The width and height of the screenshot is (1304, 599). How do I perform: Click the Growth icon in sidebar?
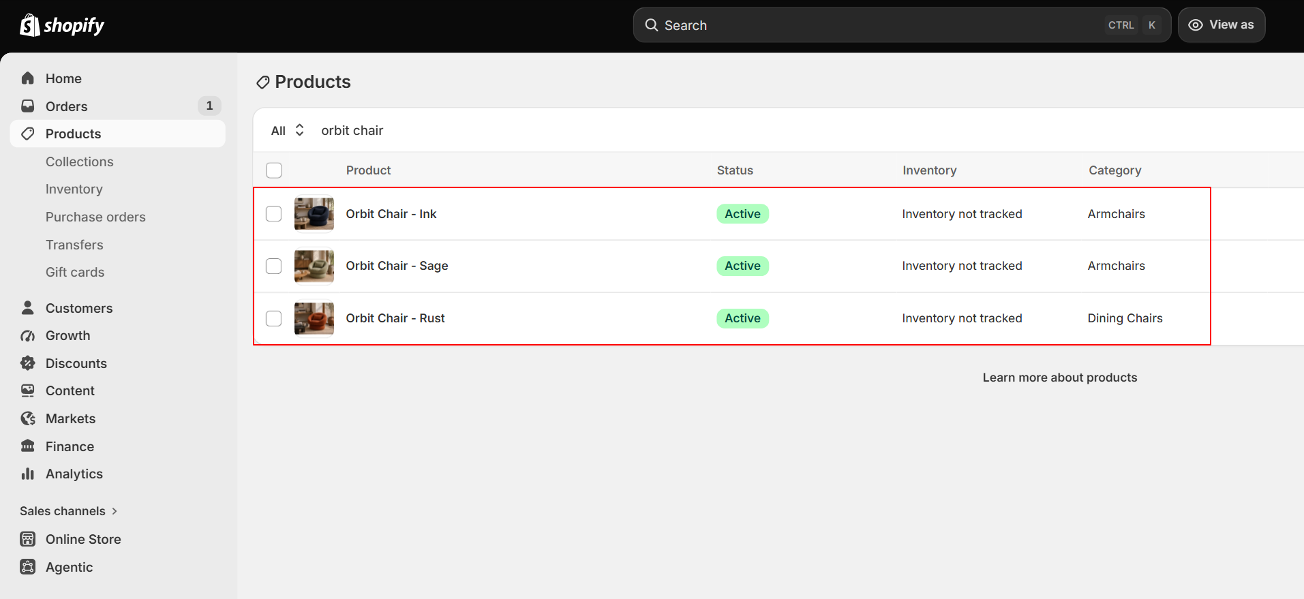tap(28, 335)
